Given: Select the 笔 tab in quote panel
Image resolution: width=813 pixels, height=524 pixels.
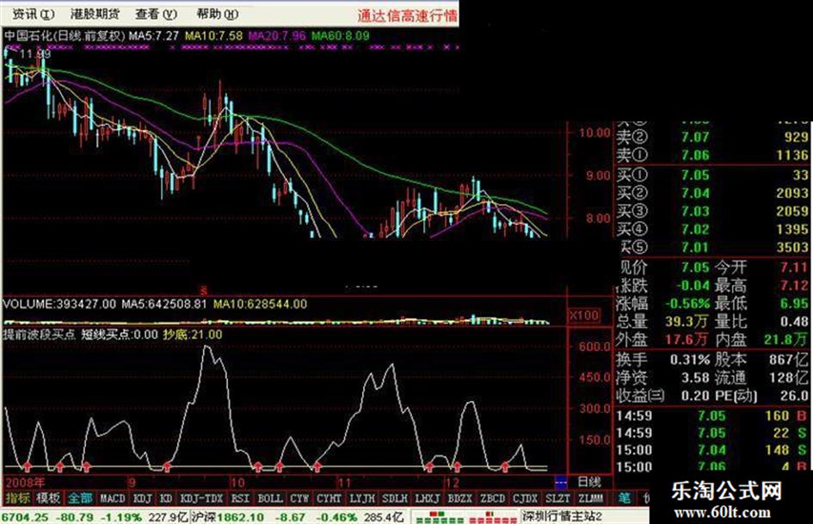Looking at the screenshot, I should coord(625,498).
